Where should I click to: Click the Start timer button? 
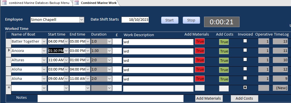[x=170, y=20]
